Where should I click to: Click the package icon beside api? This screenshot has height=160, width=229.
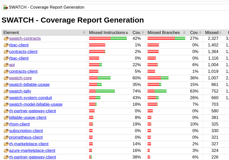coord(6,65)
